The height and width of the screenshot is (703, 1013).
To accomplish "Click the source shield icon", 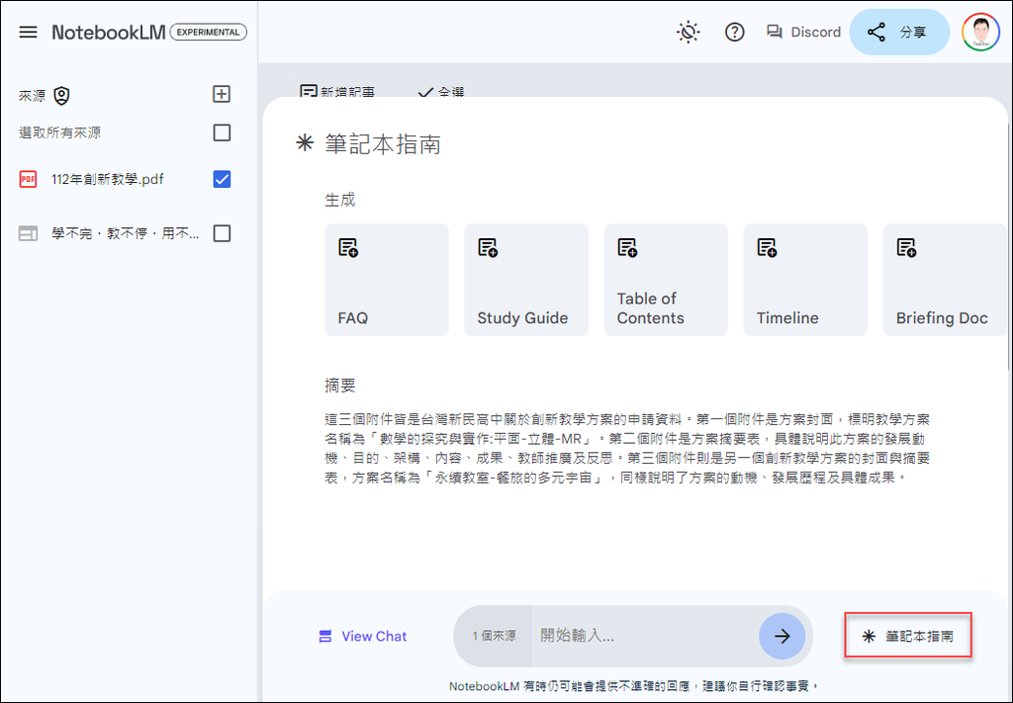I will point(62,95).
